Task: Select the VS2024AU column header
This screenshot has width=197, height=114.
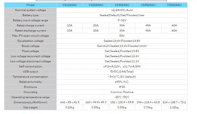Action: click(x=96, y=5)
